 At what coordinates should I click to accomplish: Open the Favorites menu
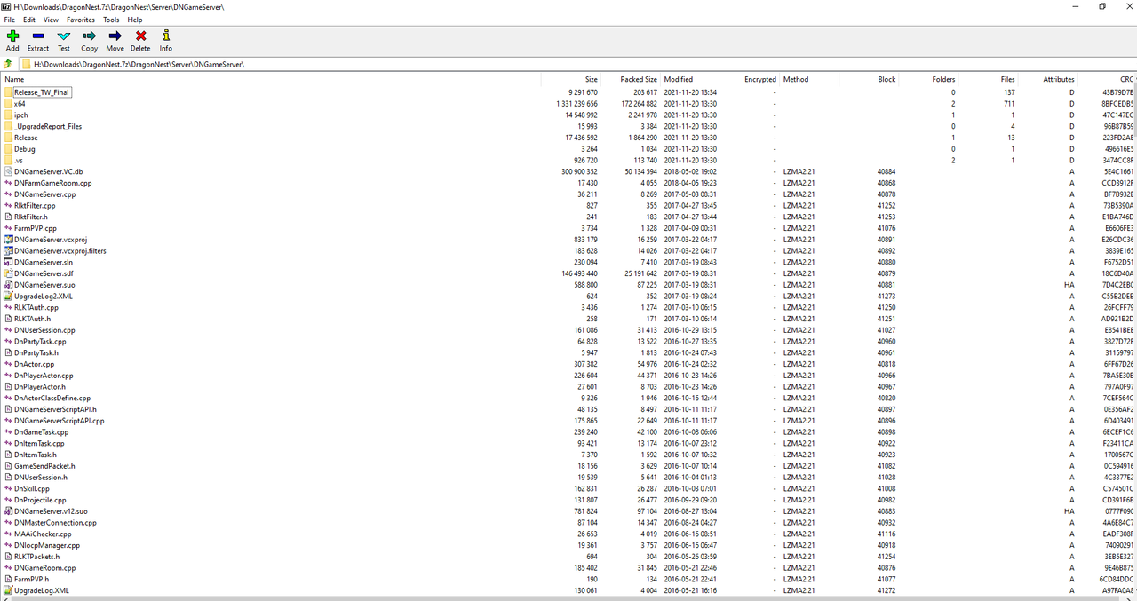coord(81,20)
